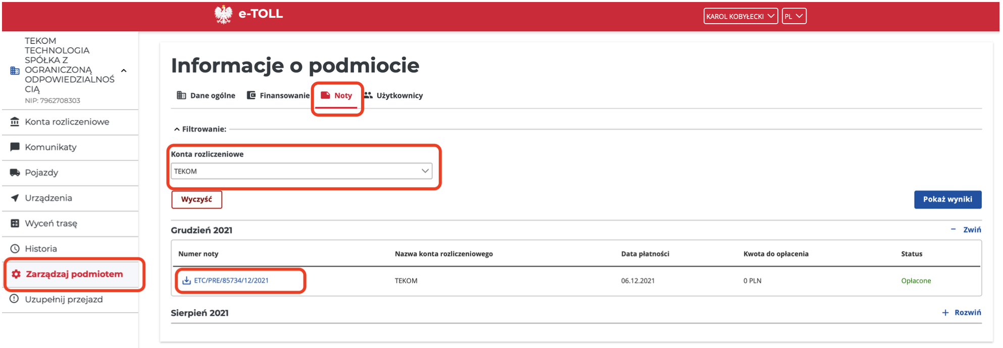Screen dimensions: 1003x348
Task: Click the people icon on Użytkownicy tab
Action: pyautogui.click(x=368, y=95)
